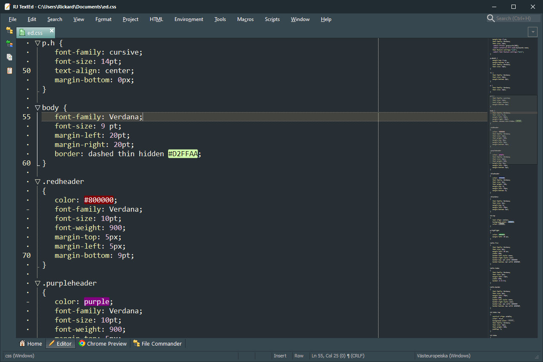Viewport: 543px width, 362px height.
Task: Collapse the p.h CSS rule block
Action: pyautogui.click(x=37, y=43)
